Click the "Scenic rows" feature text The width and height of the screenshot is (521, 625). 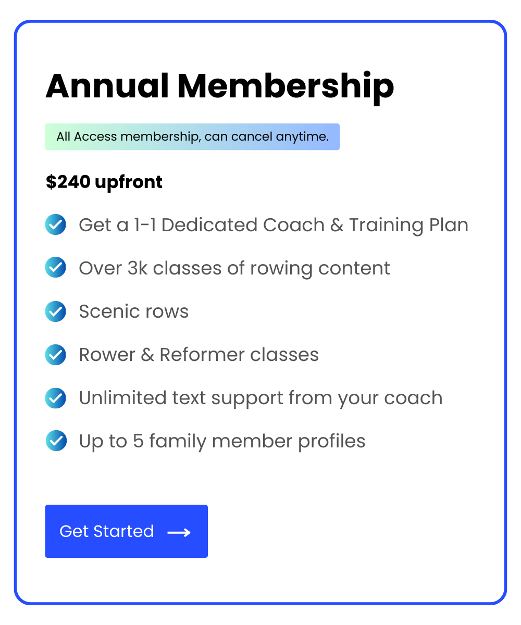133,311
